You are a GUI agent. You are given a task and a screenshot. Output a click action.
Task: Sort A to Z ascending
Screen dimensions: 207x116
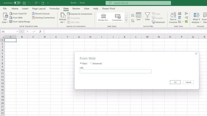133,15
